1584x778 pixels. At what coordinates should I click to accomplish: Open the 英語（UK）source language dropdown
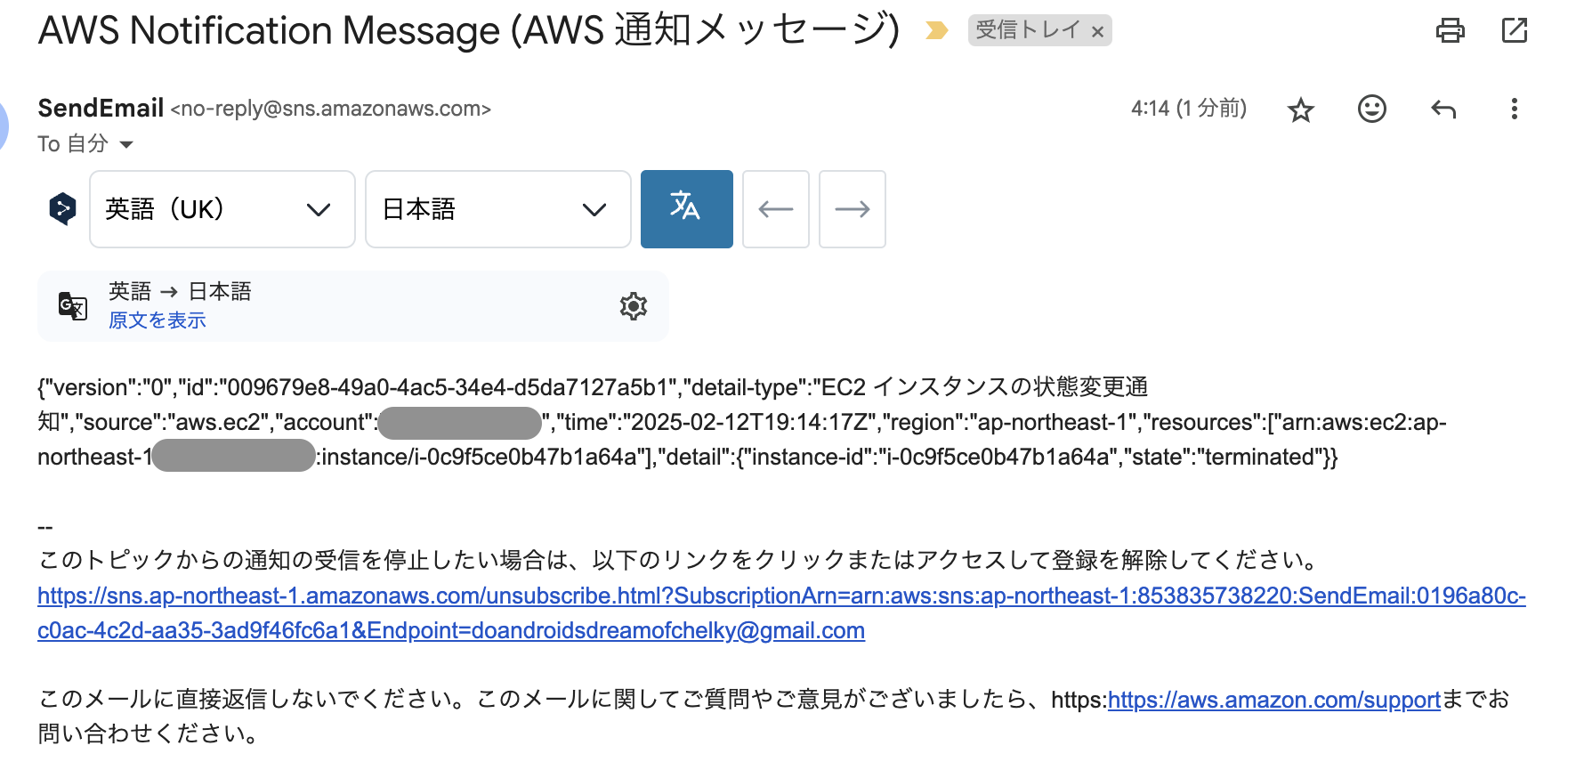(221, 208)
